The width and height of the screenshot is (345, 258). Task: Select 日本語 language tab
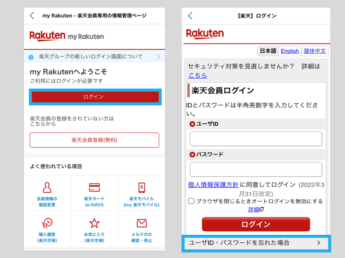[268, 51]
